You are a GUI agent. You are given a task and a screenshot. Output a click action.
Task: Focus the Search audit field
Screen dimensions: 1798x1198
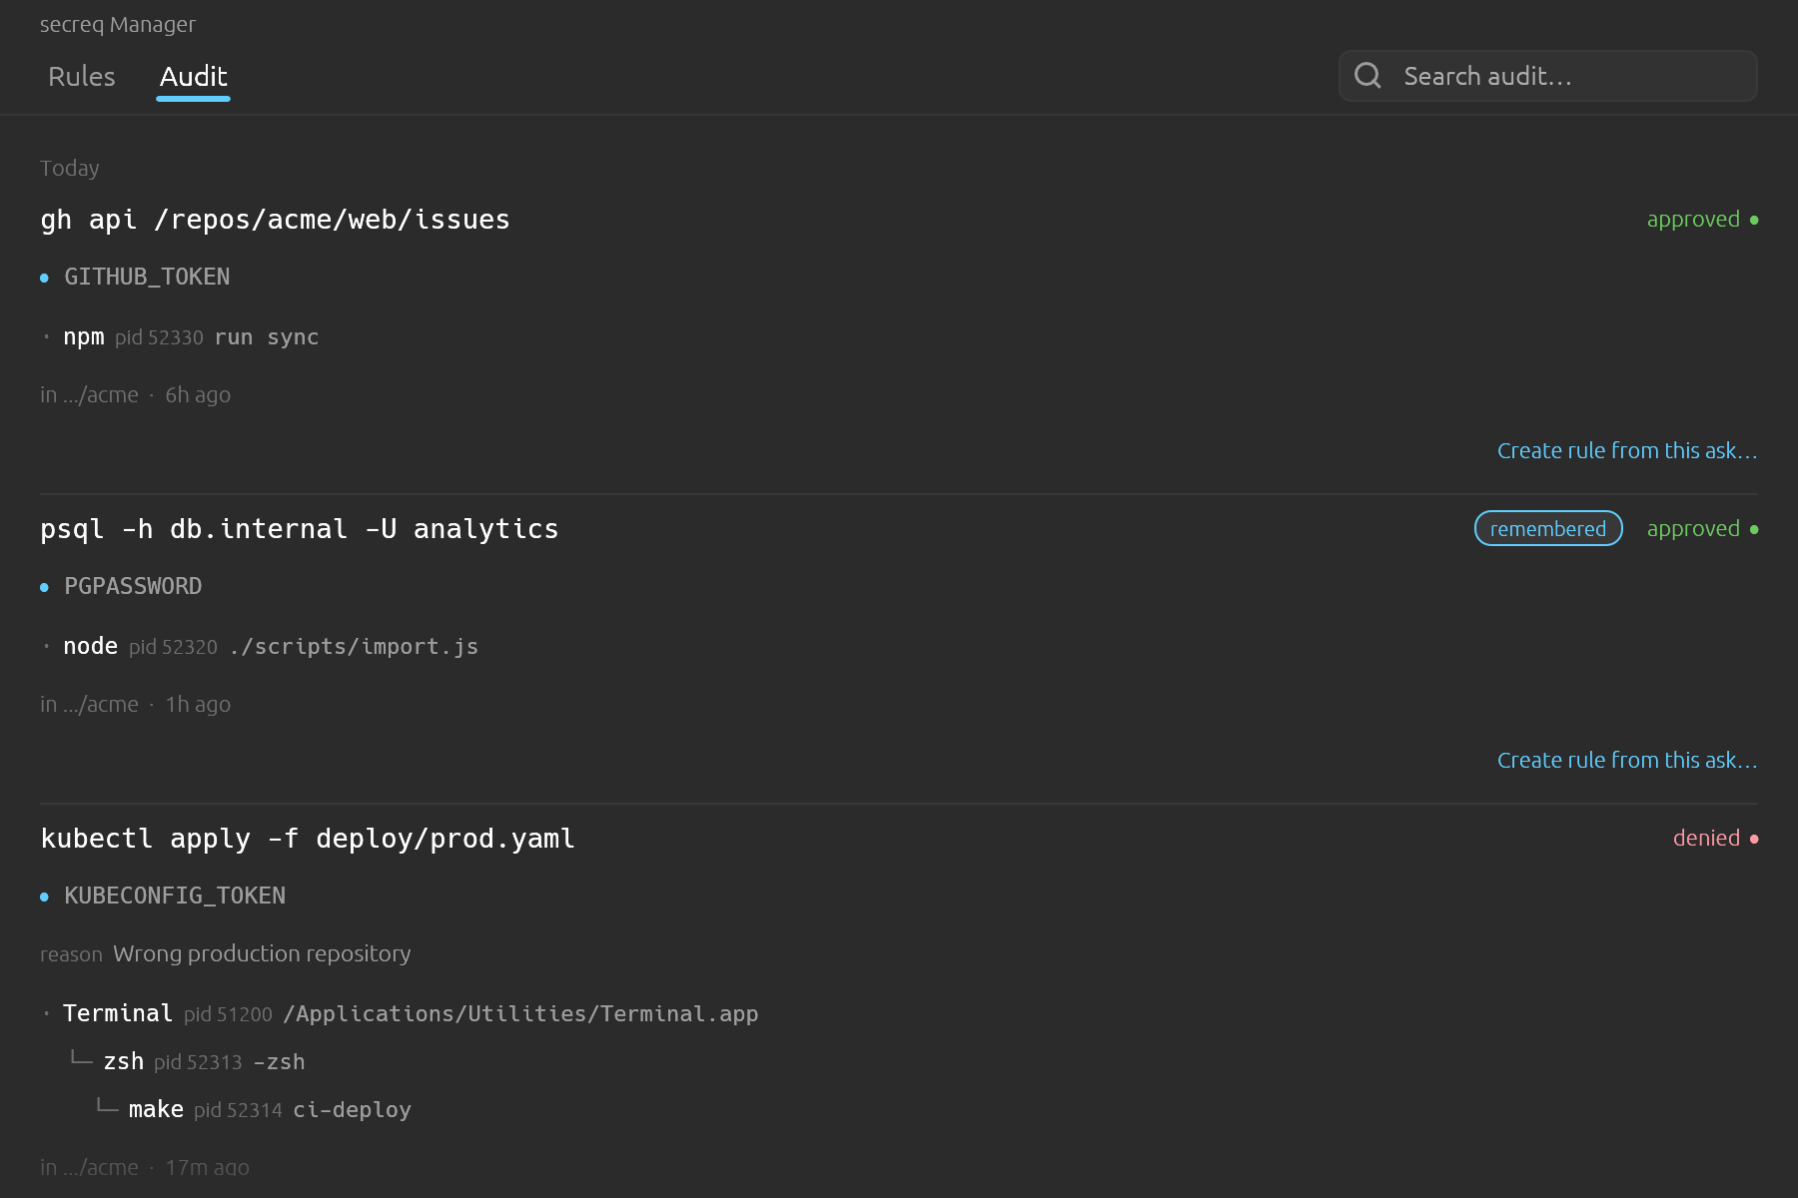pos(1548,76)
